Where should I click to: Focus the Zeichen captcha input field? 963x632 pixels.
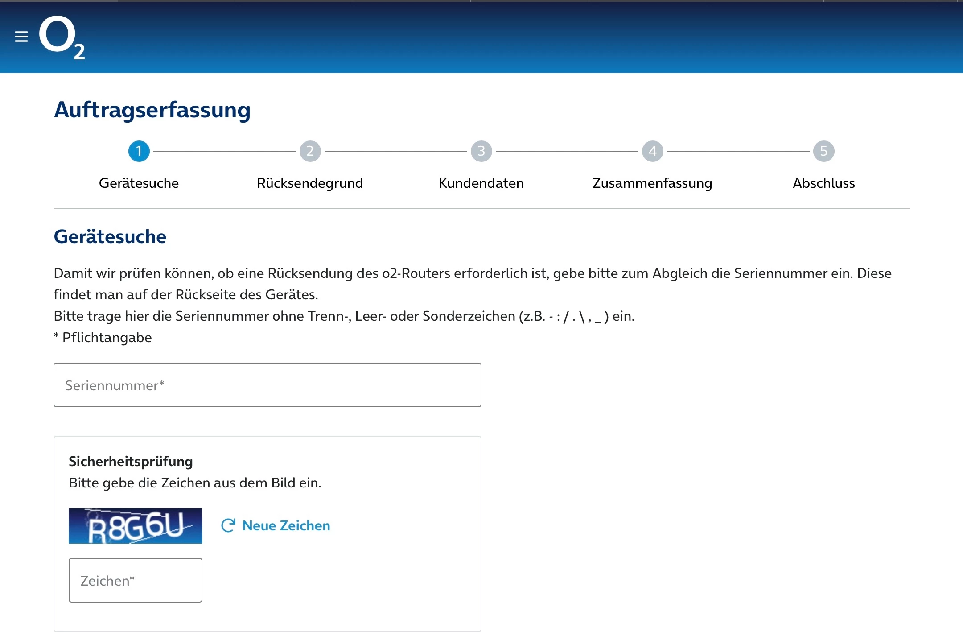pos(135,580)
